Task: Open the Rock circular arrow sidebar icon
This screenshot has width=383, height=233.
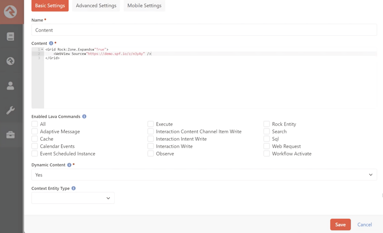Action: coord(10,61)
